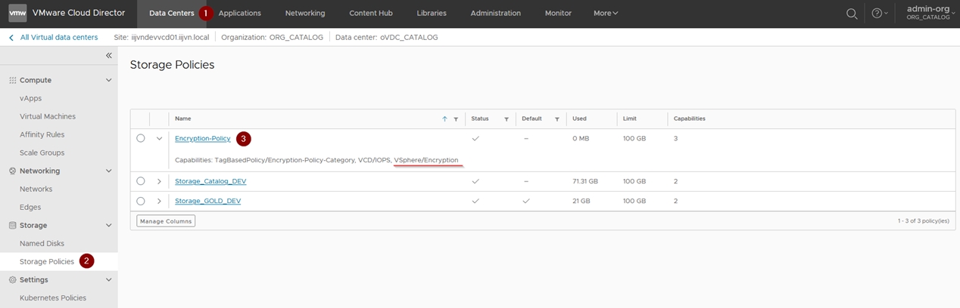Screen dimensions: 960x308
Task: Select the Storage_GOLD_DEV radio button
Action: tap(141, 201)
